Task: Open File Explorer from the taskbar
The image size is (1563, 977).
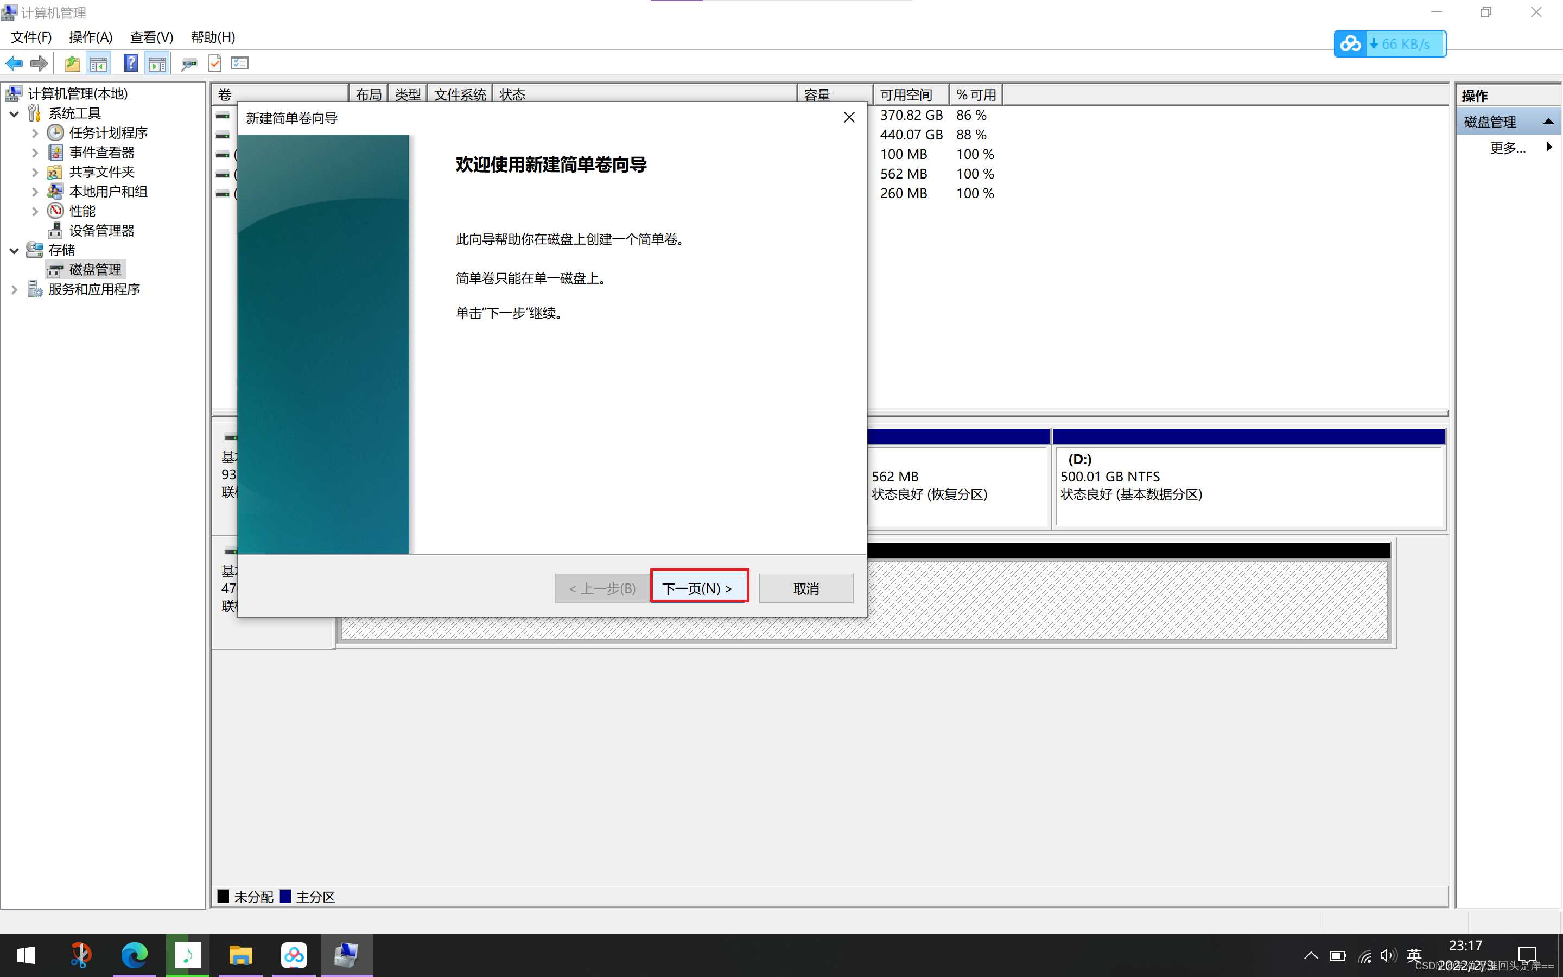Action: point(240,954)
